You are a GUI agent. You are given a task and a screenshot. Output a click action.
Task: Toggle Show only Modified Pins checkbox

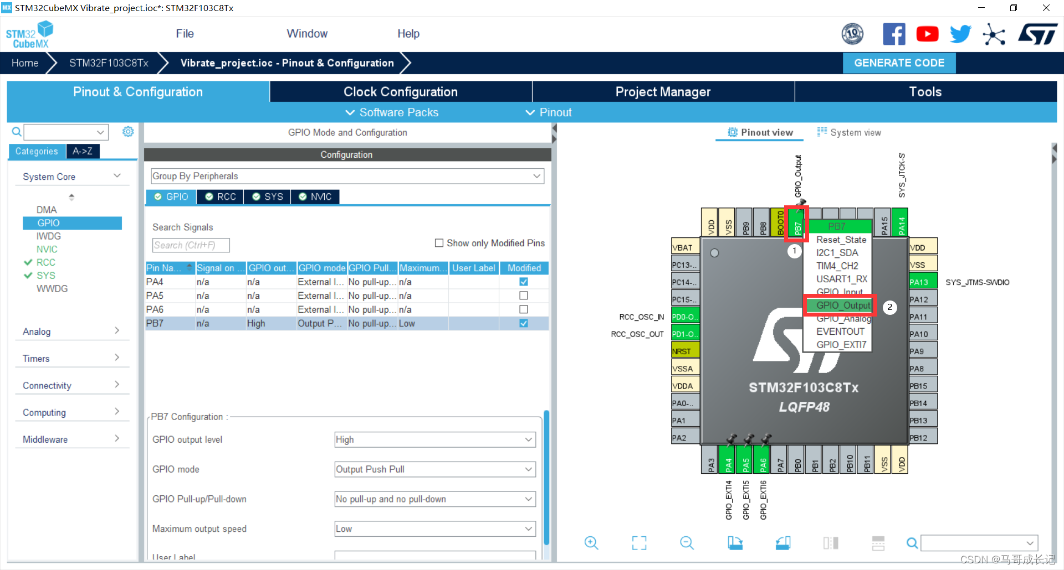439,243
